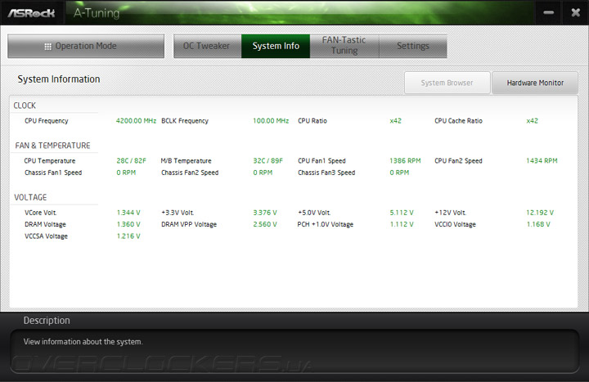
Task: Click the VCCSA Voltage label
Action: click(x=46, y=236)
